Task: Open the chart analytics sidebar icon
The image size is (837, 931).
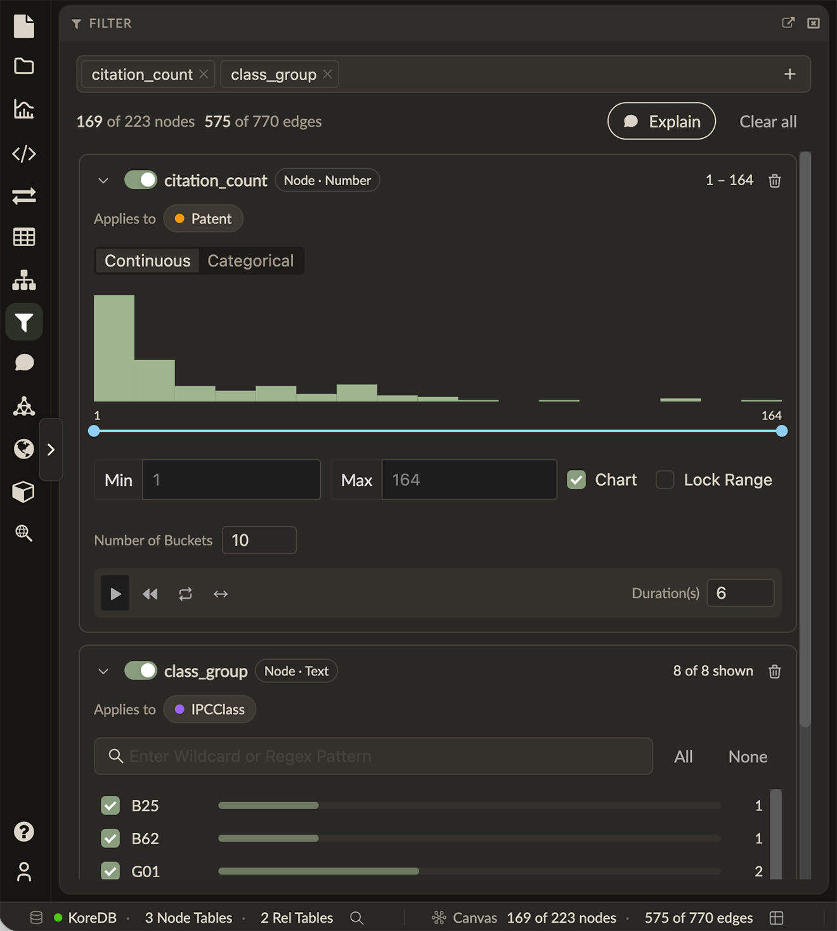Action: 24,109
